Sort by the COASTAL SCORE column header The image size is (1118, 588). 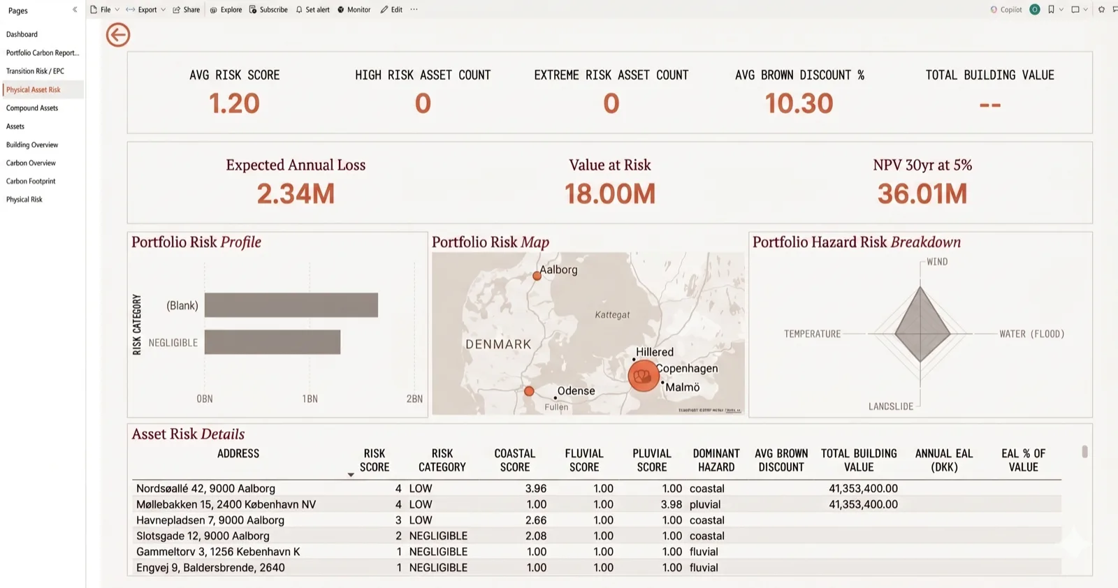click(515, 461)
